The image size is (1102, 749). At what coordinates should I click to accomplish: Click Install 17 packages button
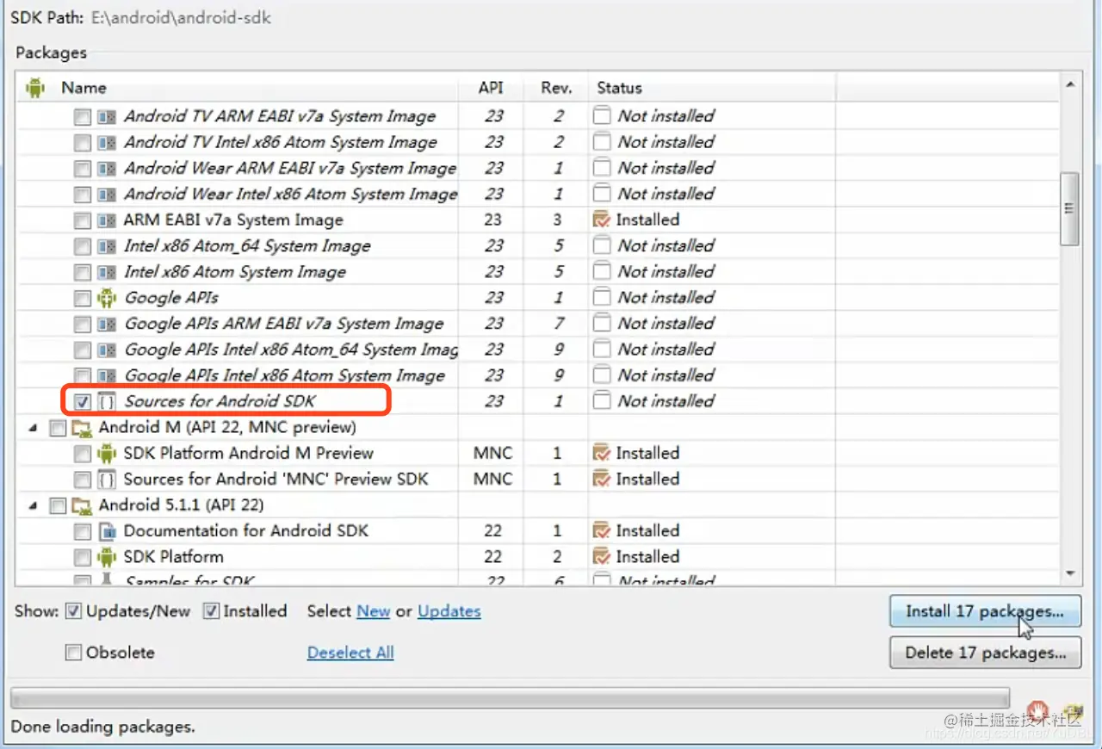[985, 612]
